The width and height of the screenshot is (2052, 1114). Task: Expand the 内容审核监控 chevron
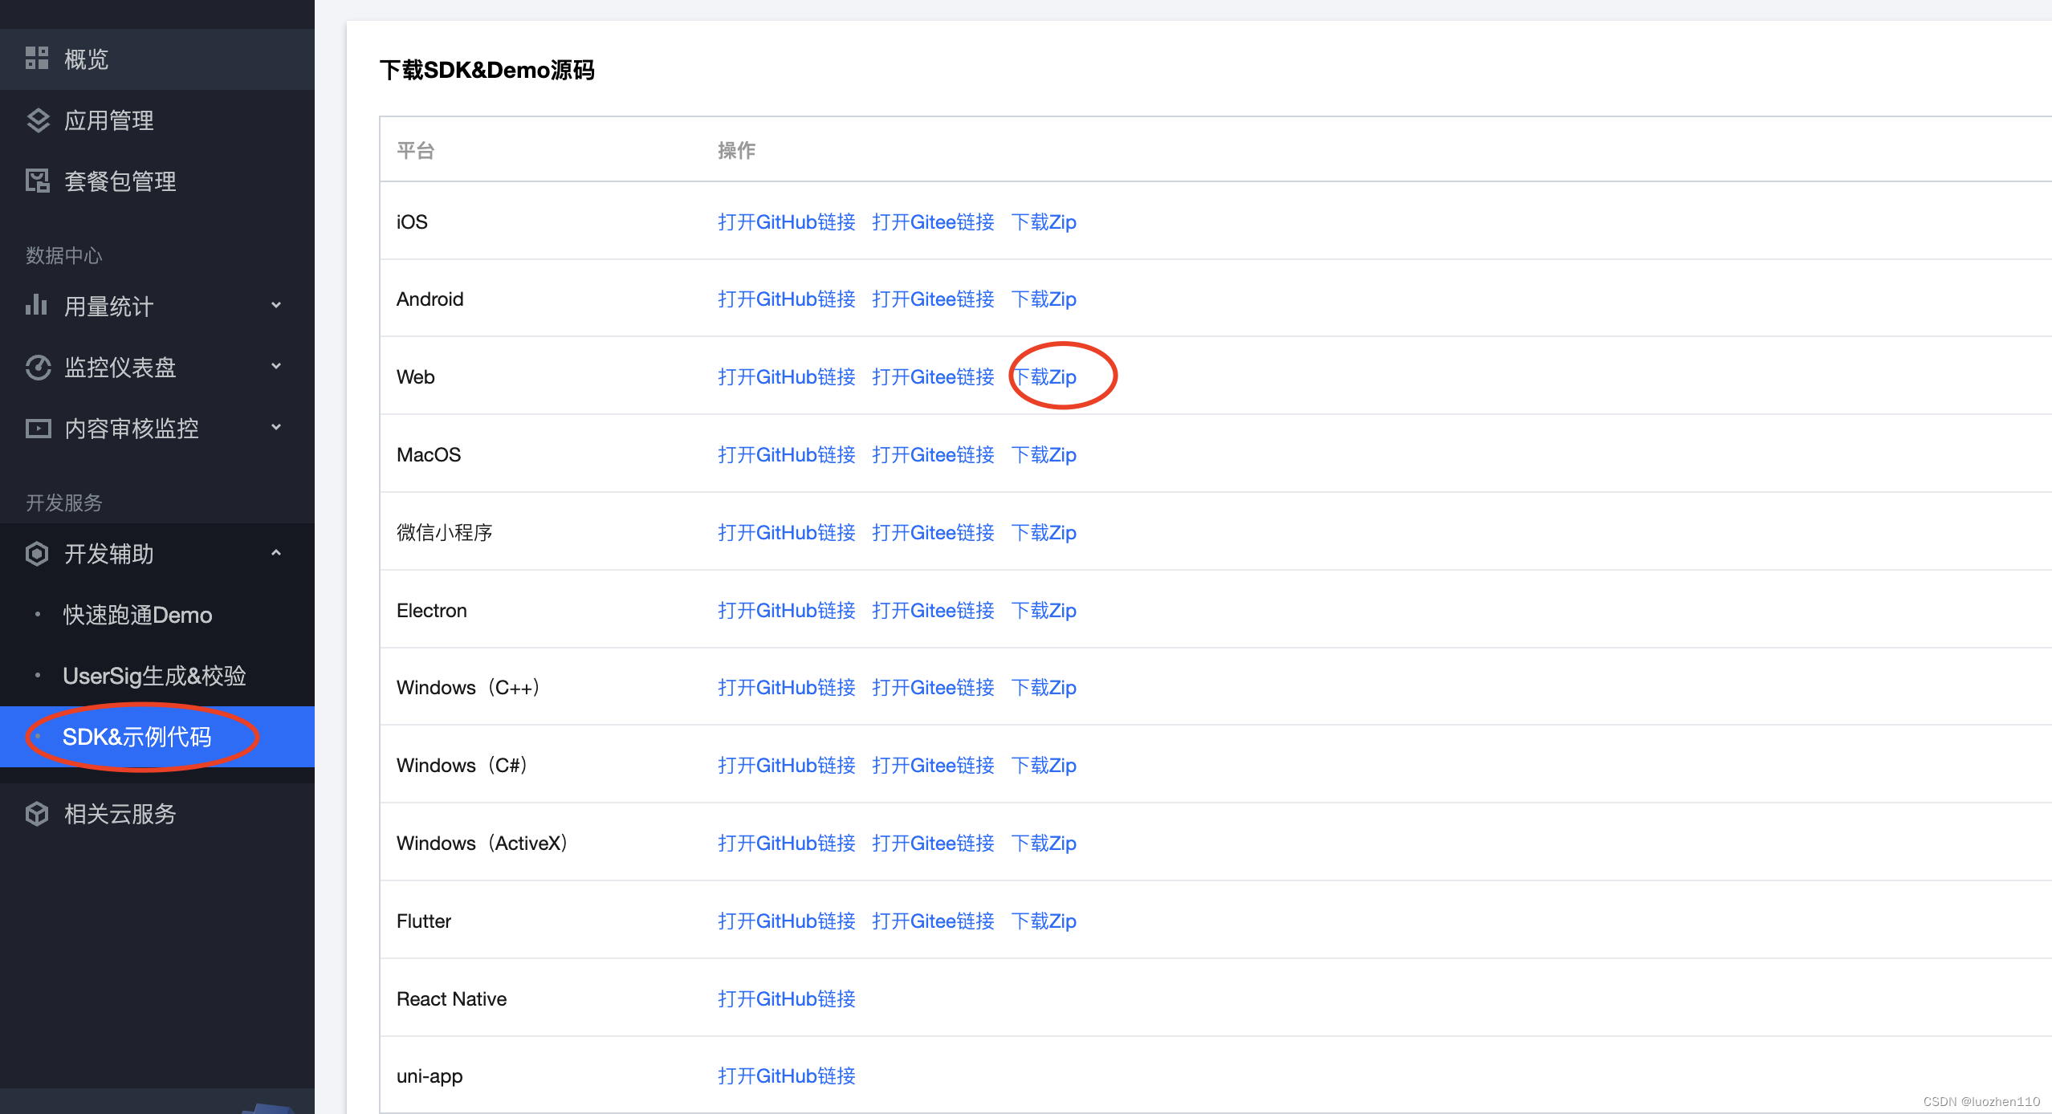click(x=276, y=428)
